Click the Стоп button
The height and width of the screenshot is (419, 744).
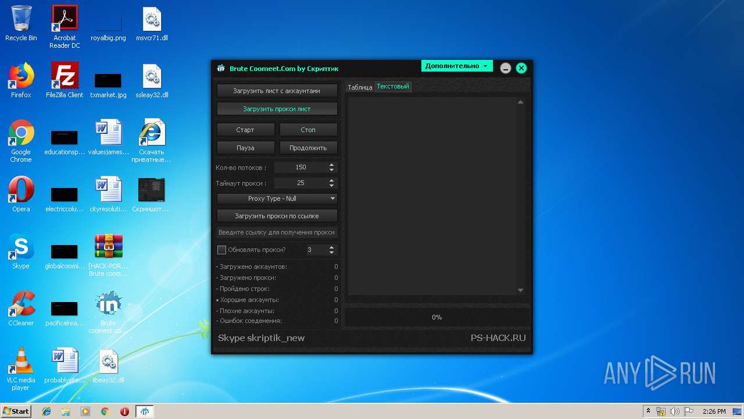pos(308,130)
